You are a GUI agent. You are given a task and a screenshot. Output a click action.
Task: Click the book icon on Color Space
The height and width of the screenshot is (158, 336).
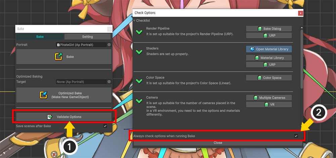[x=259, y=78]
